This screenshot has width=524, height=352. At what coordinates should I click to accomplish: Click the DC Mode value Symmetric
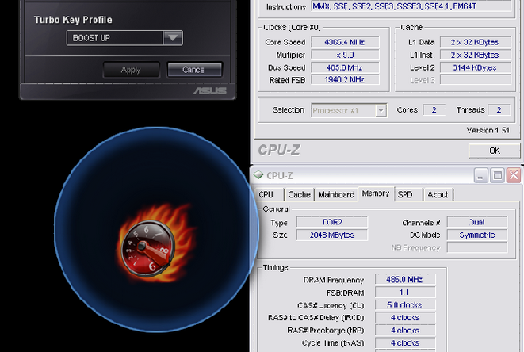point(477,235)
